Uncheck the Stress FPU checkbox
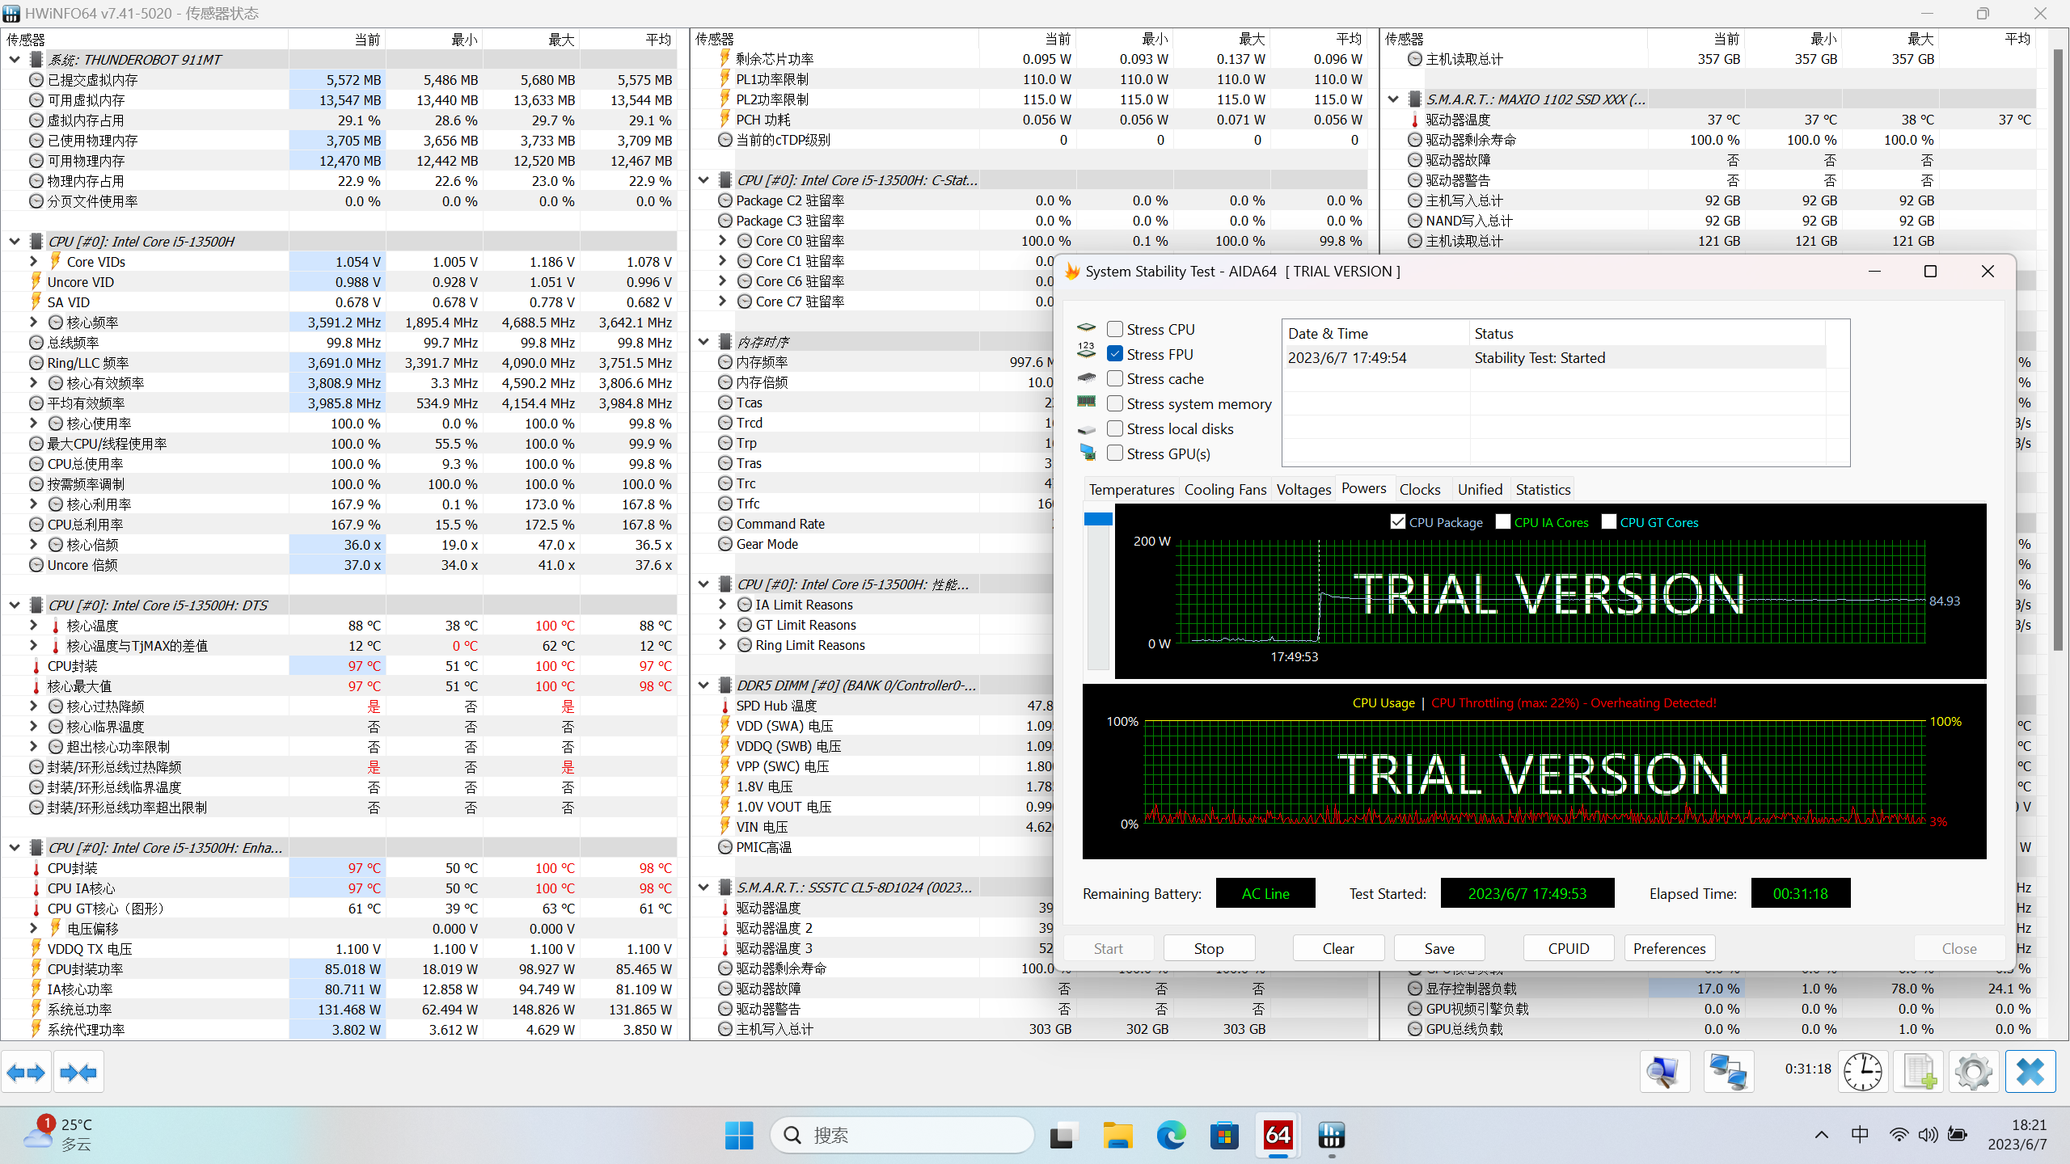The image size is (2070, 1164). (1115, 354)
